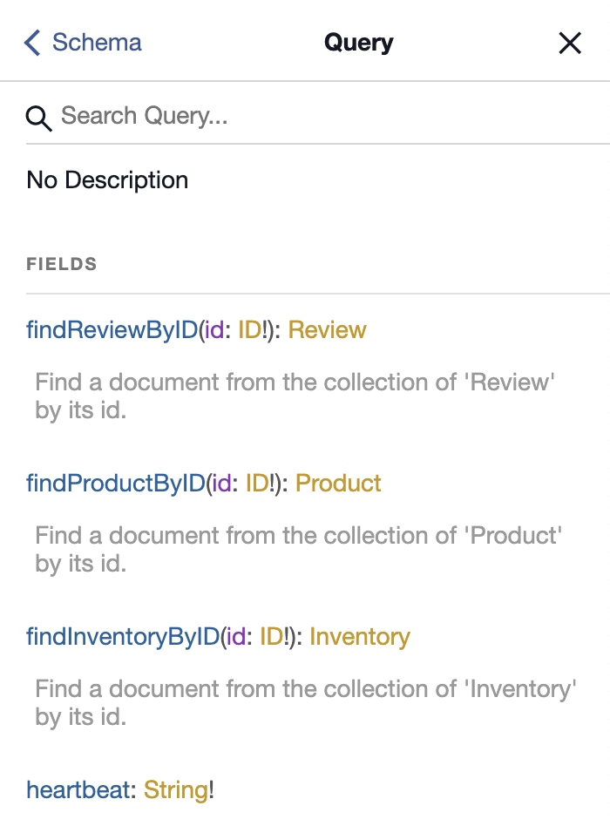Click ID type in findProductByID argument

pyautogui.click(x=257, y=484)
